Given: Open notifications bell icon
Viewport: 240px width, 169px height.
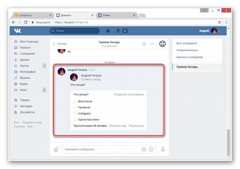Looking at the screenshot, I should pos(108,31).
